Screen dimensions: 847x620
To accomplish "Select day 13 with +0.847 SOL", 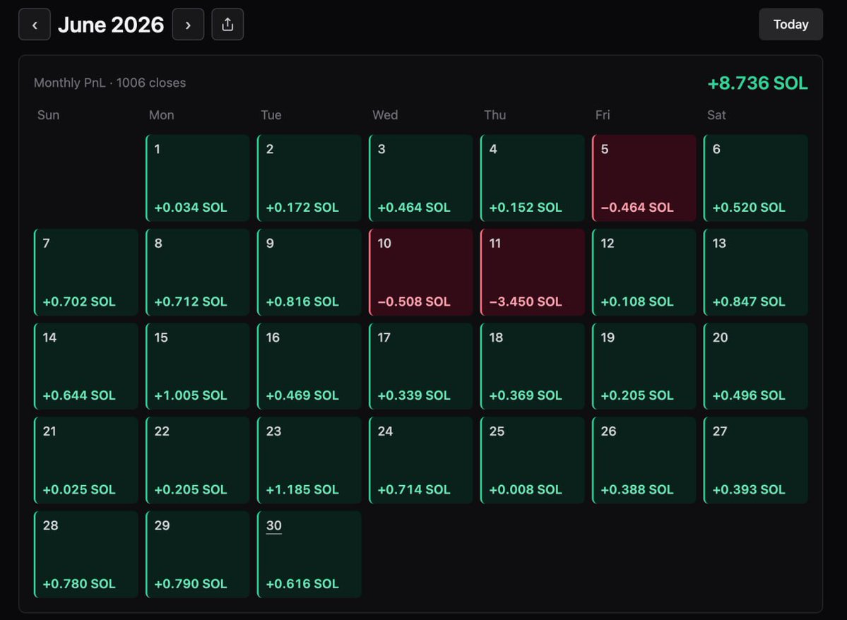I will coord(756,272).
